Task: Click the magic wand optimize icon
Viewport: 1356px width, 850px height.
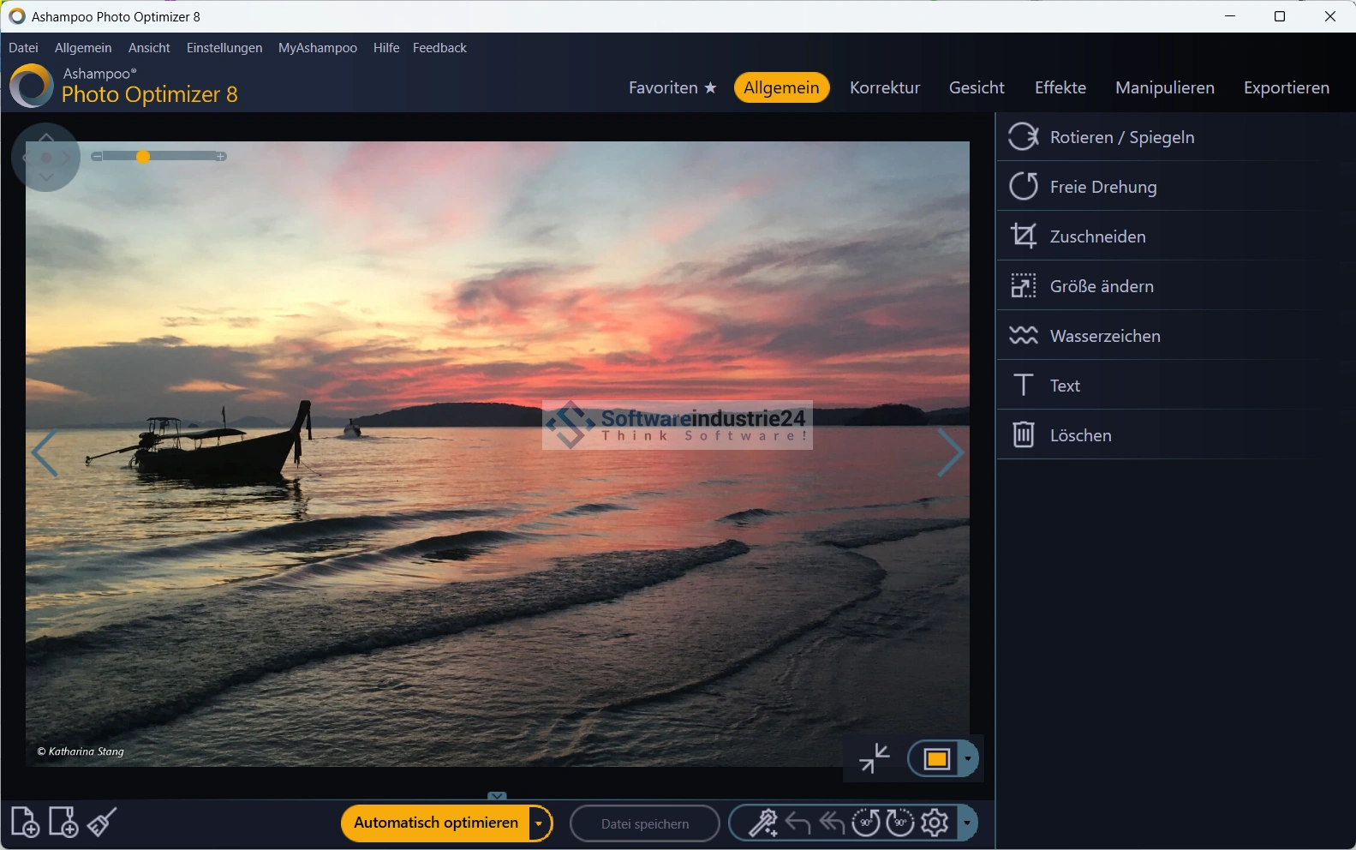Action: click(x=762, y=823)
